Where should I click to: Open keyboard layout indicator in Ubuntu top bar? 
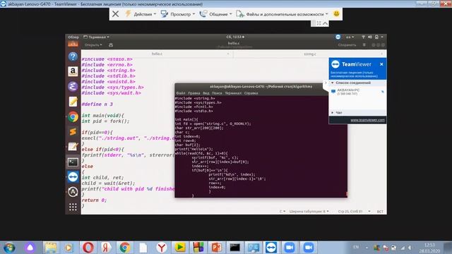(350, 37)
